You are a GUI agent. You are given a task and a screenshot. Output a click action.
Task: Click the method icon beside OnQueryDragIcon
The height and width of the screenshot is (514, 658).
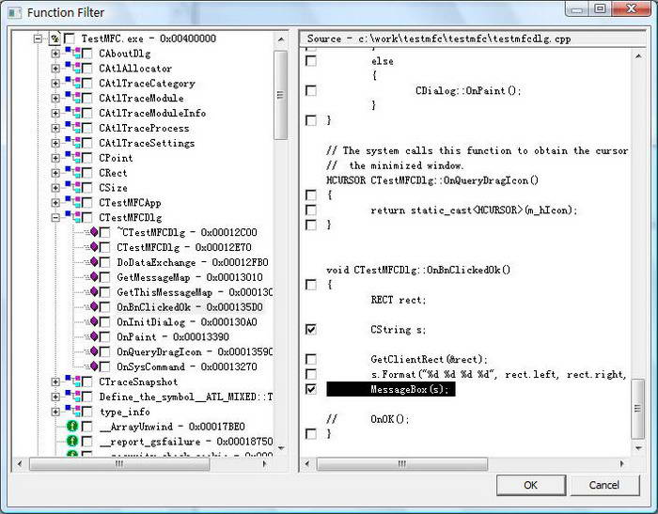(94, 351)
